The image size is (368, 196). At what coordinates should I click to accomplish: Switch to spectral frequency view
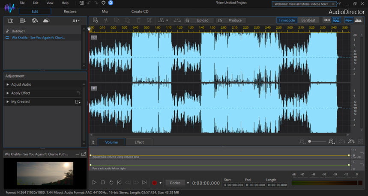pyautogui.click(x=358, y=21)
